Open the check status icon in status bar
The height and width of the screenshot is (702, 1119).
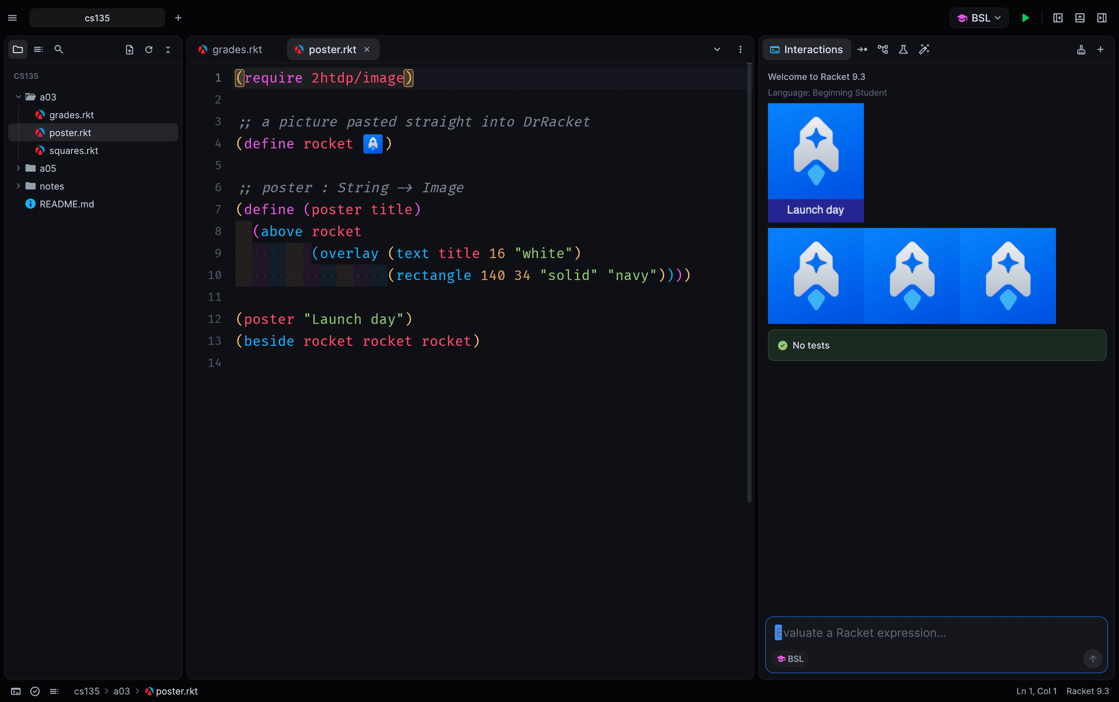(35, 691)
